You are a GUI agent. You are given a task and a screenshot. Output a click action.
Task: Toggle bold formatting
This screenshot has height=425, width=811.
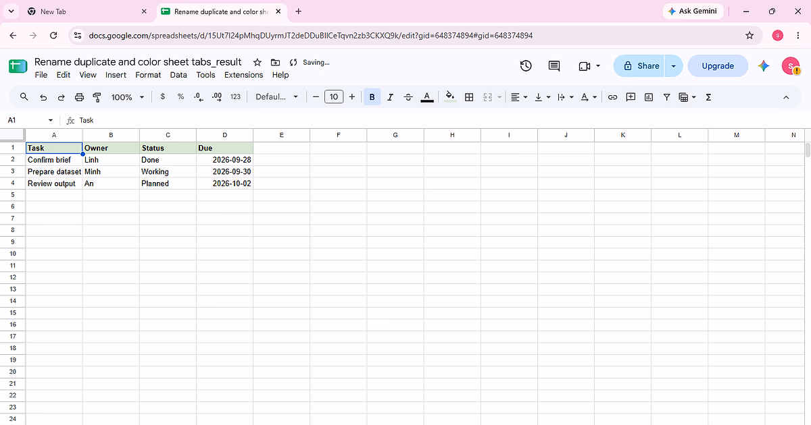point(372,97)
